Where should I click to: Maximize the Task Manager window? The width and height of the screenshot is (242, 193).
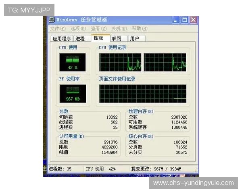coord(185,20)
